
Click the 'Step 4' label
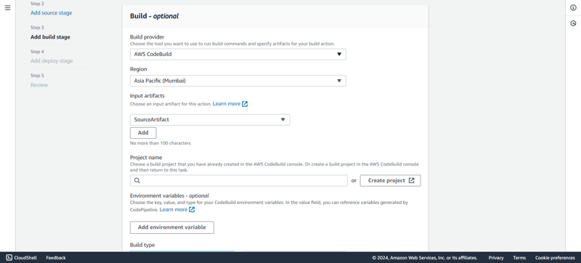tap(37, 52)
